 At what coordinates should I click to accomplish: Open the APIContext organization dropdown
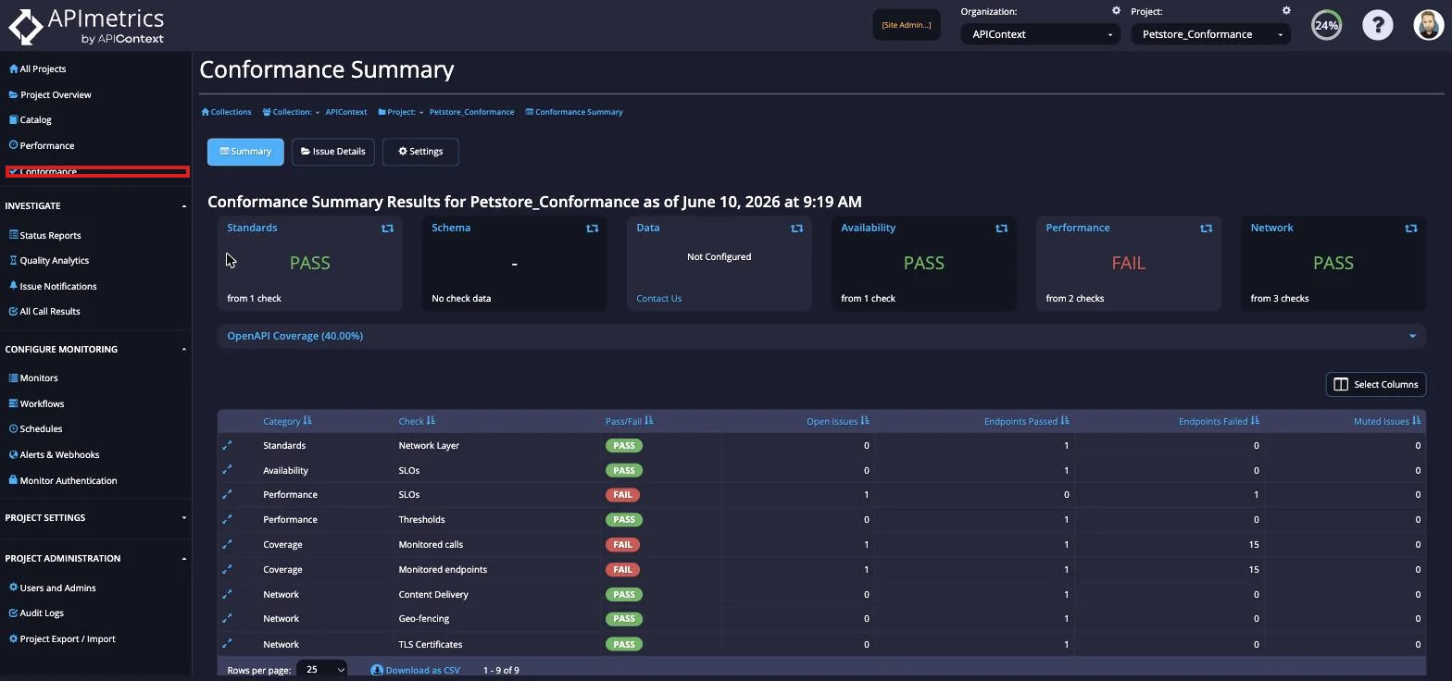pyautogui.click(x=1040, y=34)
